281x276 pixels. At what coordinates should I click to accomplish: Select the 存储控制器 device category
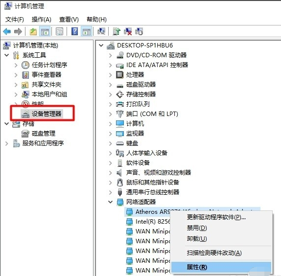click(x=141, y=94)
